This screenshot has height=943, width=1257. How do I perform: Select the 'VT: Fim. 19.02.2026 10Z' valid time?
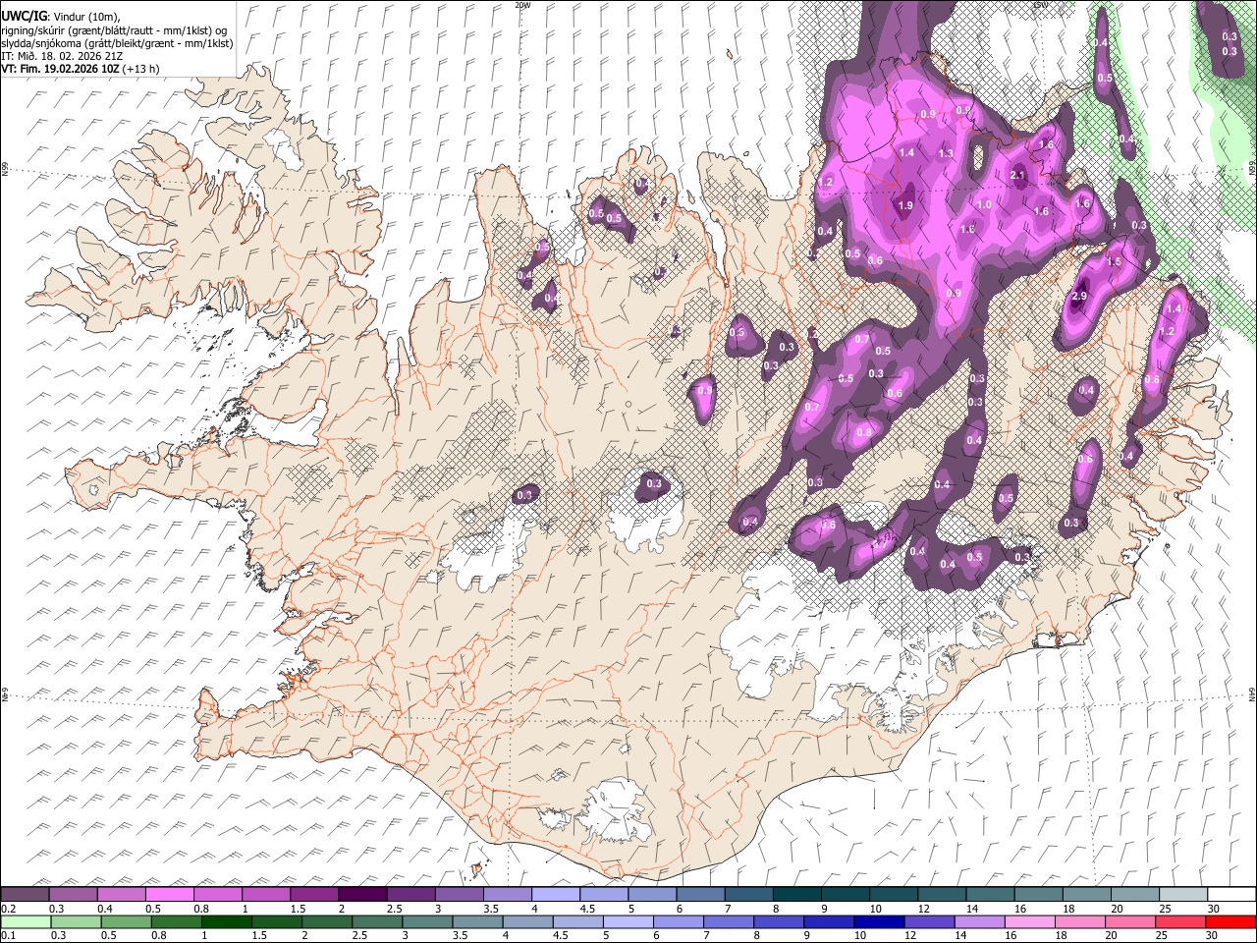(61, 69)
